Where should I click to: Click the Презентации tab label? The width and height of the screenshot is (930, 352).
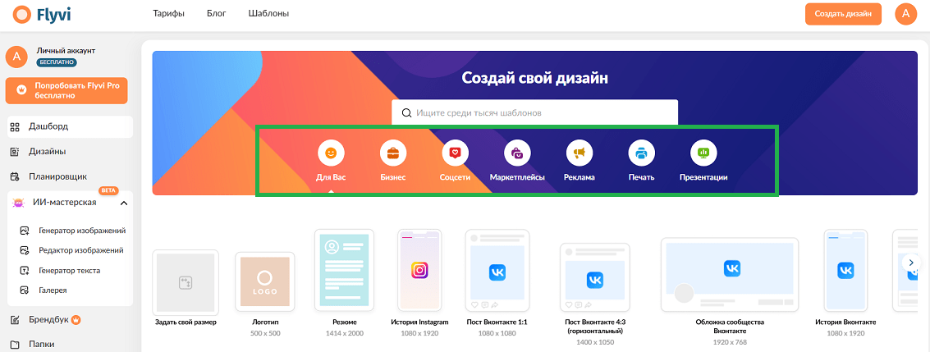703,177
